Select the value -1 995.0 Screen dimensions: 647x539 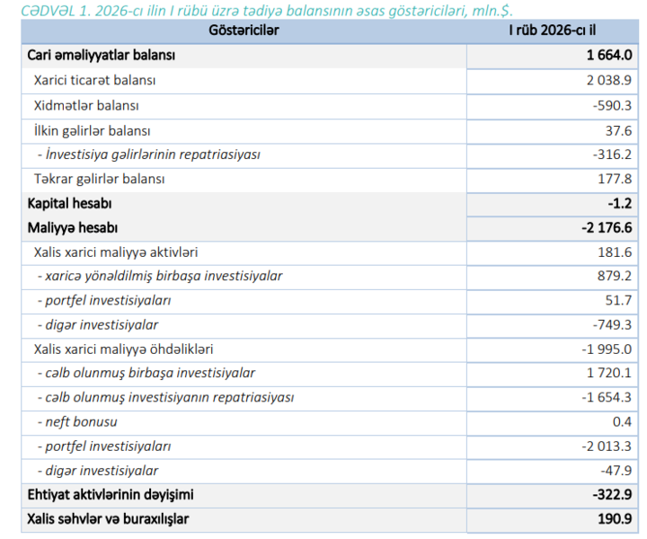click(607, 349)
